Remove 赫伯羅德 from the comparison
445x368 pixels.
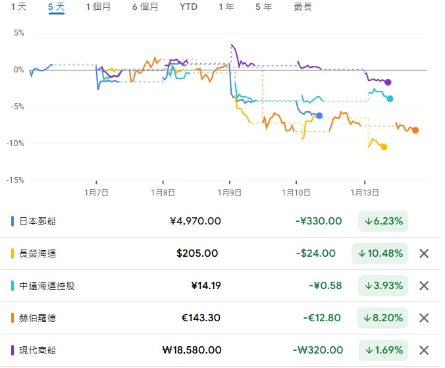pos(424,318)
